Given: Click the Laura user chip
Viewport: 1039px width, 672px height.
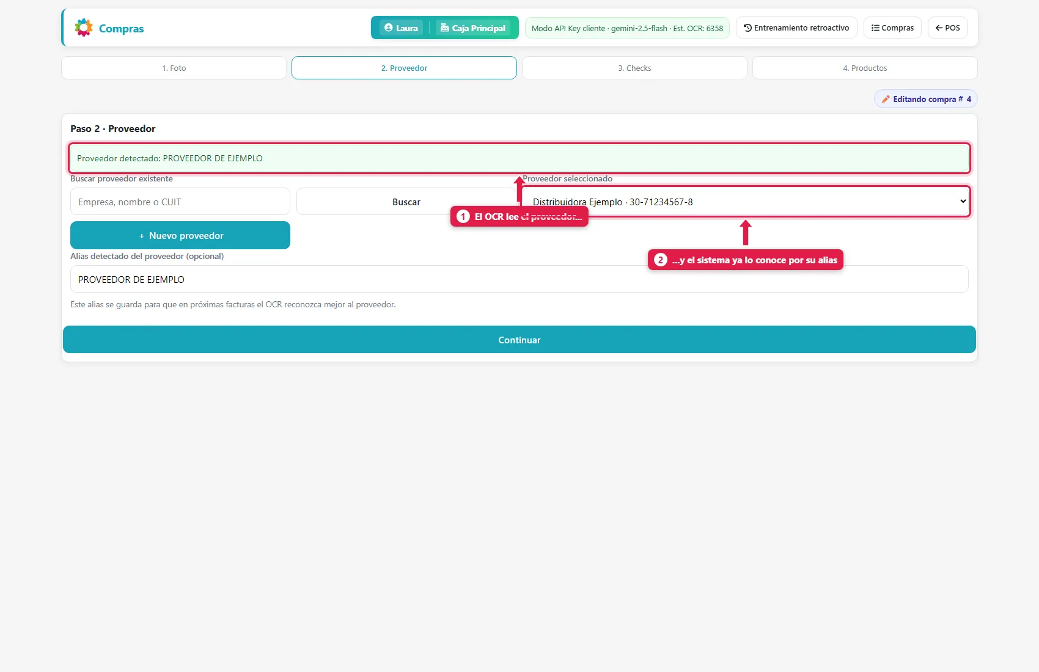Looking at the screenshot, I should (x=401, y=27).
